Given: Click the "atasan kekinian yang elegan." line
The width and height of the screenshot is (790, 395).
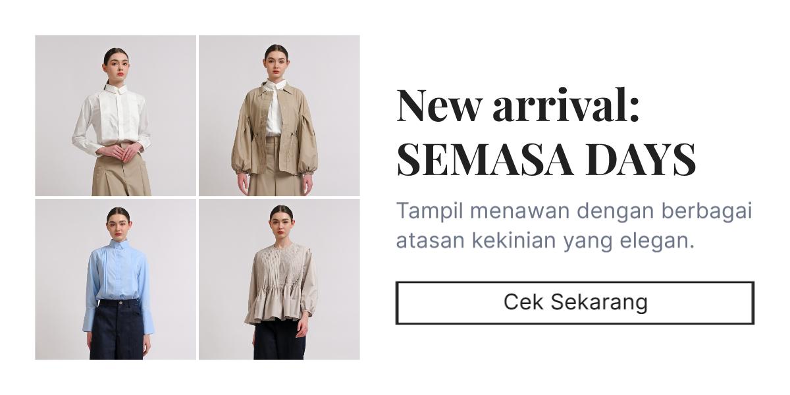Looking at the screenshot, I should click(x=545, y=240).
